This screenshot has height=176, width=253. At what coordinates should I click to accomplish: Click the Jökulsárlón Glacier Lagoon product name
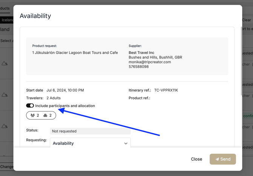tap(75, 53)
